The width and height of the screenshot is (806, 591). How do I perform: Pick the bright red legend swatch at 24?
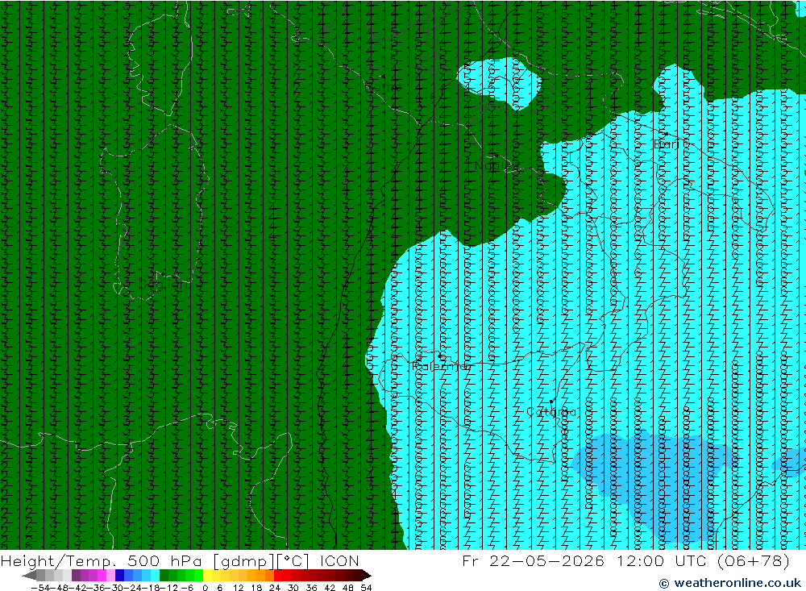278,575
